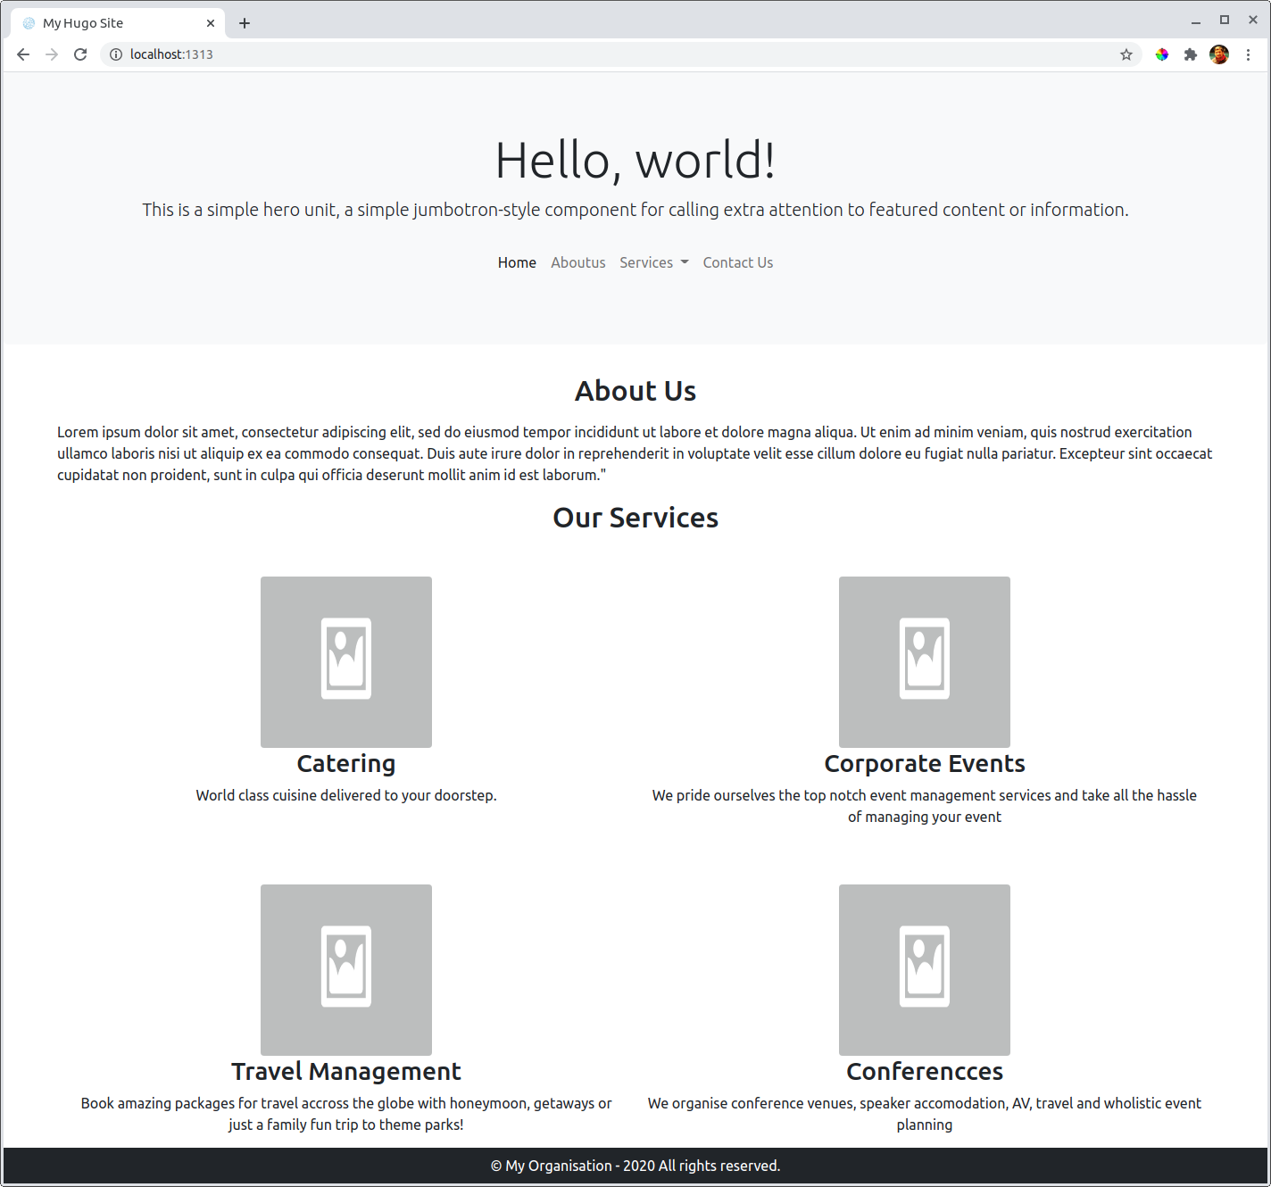Visit the Contact Us page
1271x1187 pixels.
tap(737, 262)
